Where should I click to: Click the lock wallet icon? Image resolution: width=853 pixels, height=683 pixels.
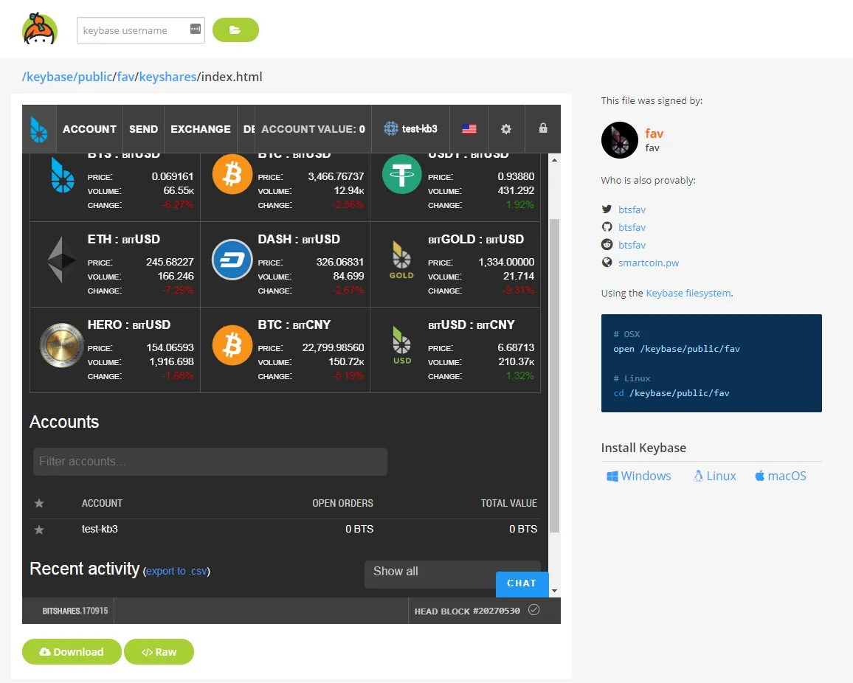click(543, 128)
